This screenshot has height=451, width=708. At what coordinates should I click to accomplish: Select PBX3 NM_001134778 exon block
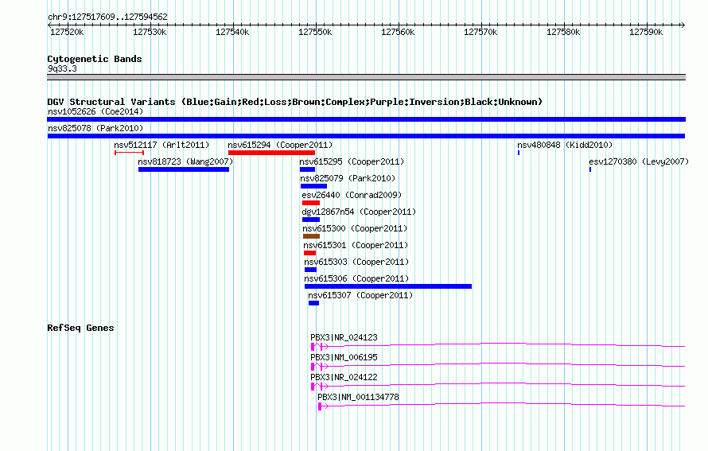[320, 406]
